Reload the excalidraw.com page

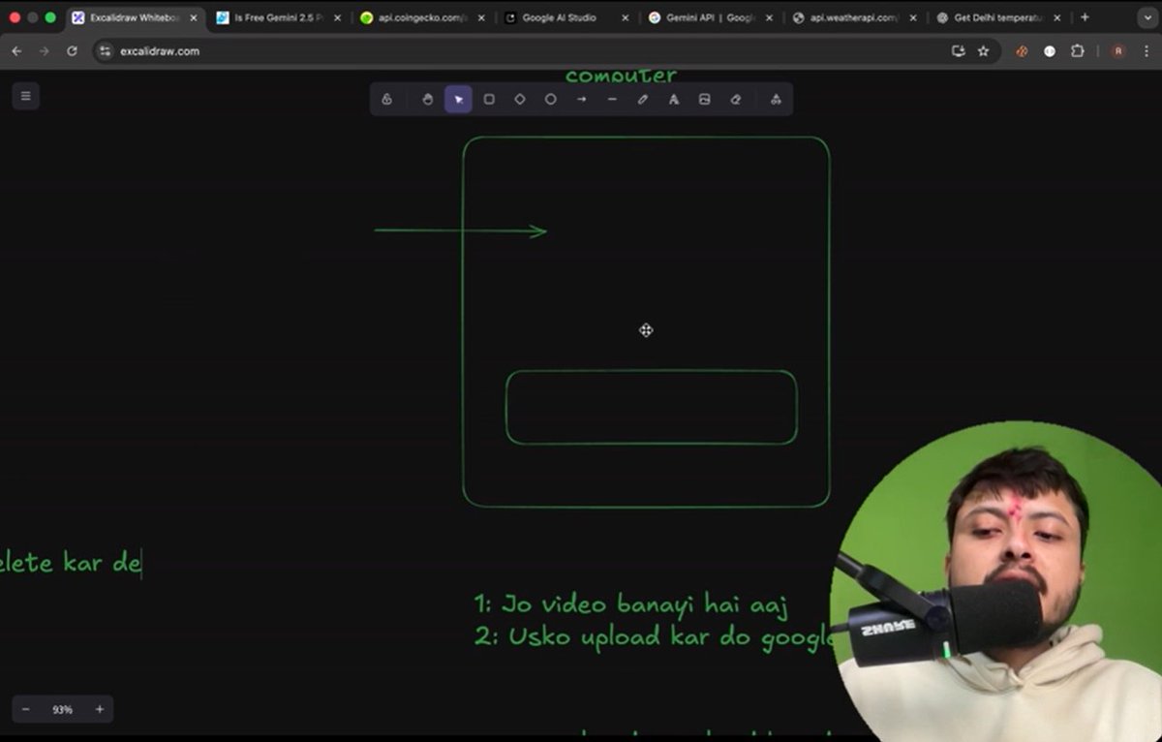(72, 50)
